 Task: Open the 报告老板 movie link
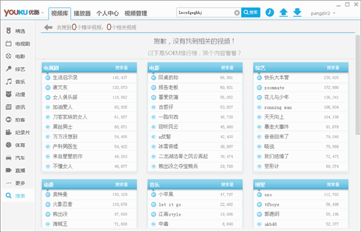[168, 87]
